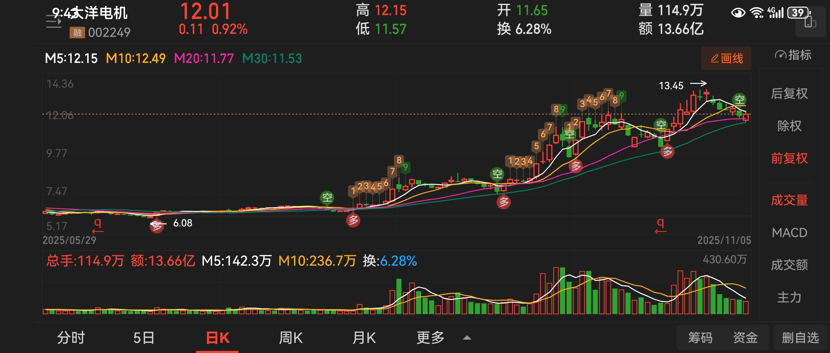Tap the green 空 marker at chart peak

point(739,100)
